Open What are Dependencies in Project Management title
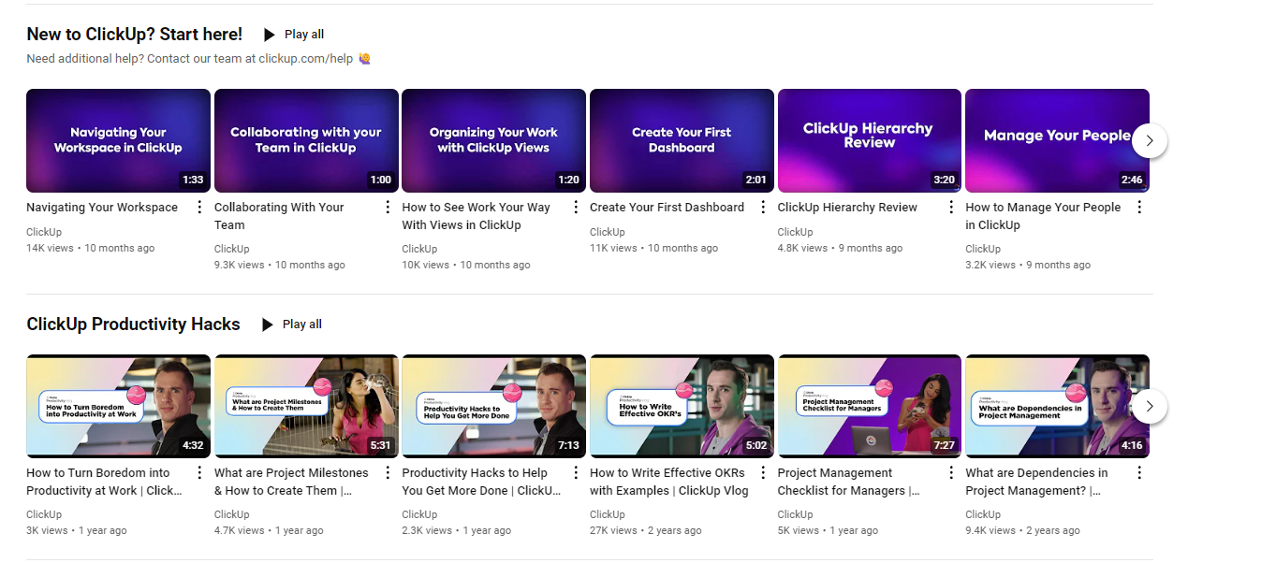Screen dimensions: 1276x577 pos(1036,482)
